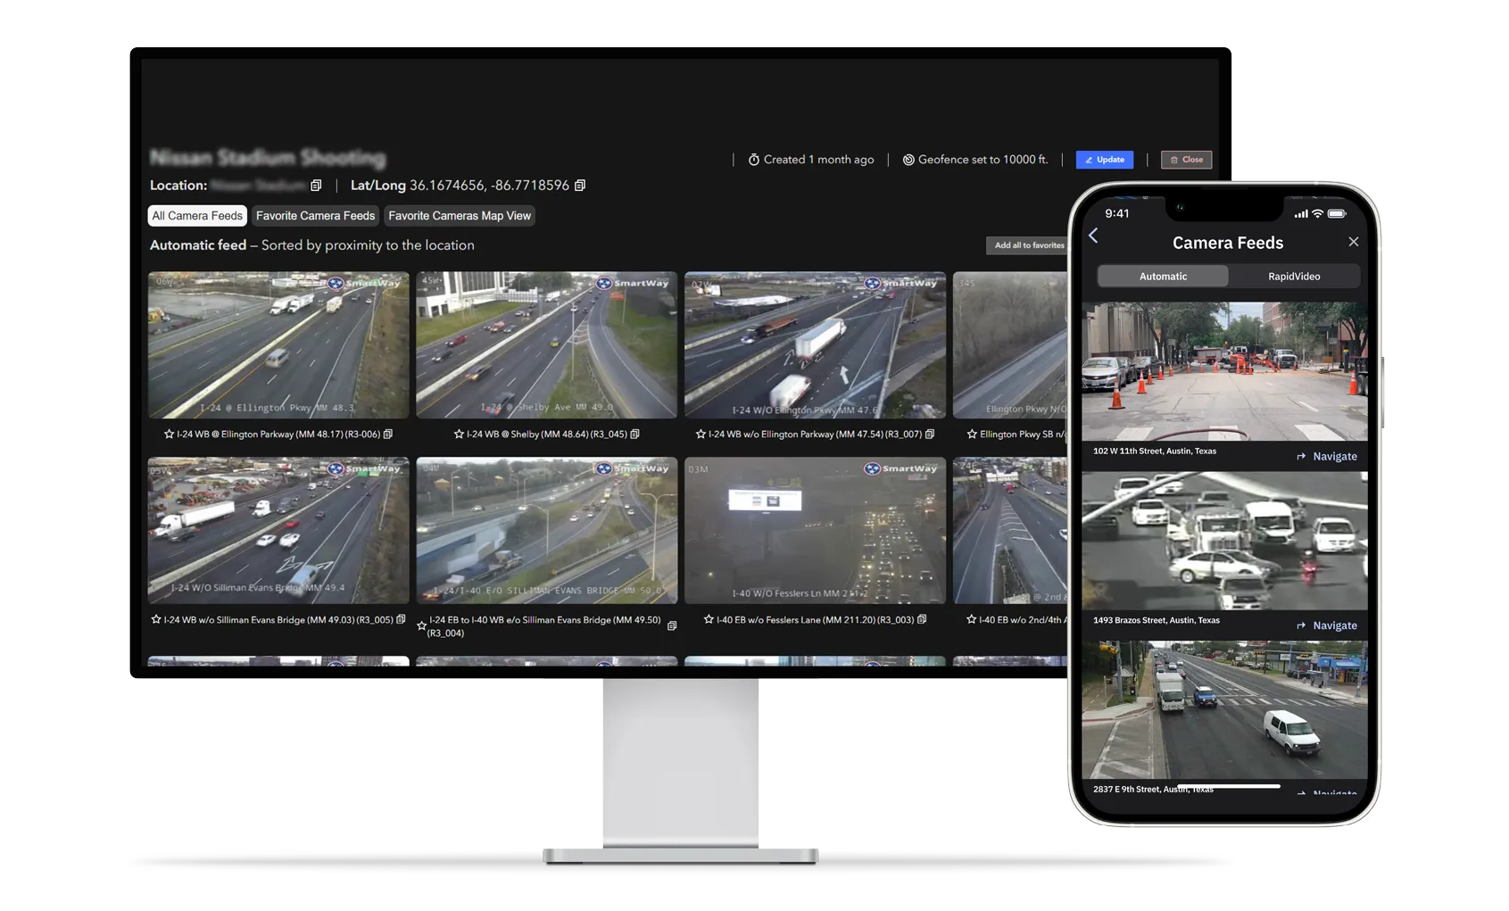This screenshot has height=911, width=1509.
Task: Click the phone's 'Camera Feeds' title
Action: click(1228, 243)
